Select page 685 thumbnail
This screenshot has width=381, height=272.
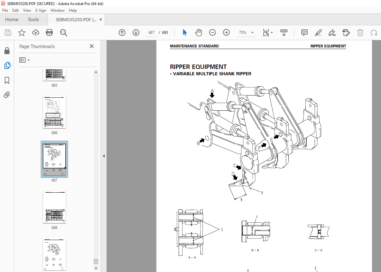coord(54,75)
